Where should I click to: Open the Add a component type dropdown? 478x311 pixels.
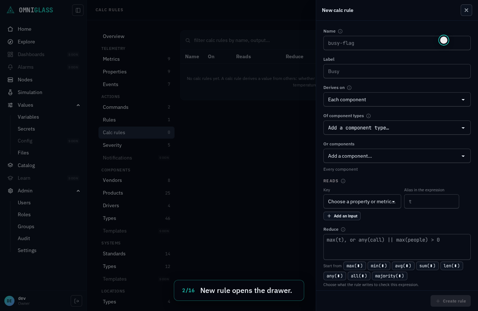397,128
